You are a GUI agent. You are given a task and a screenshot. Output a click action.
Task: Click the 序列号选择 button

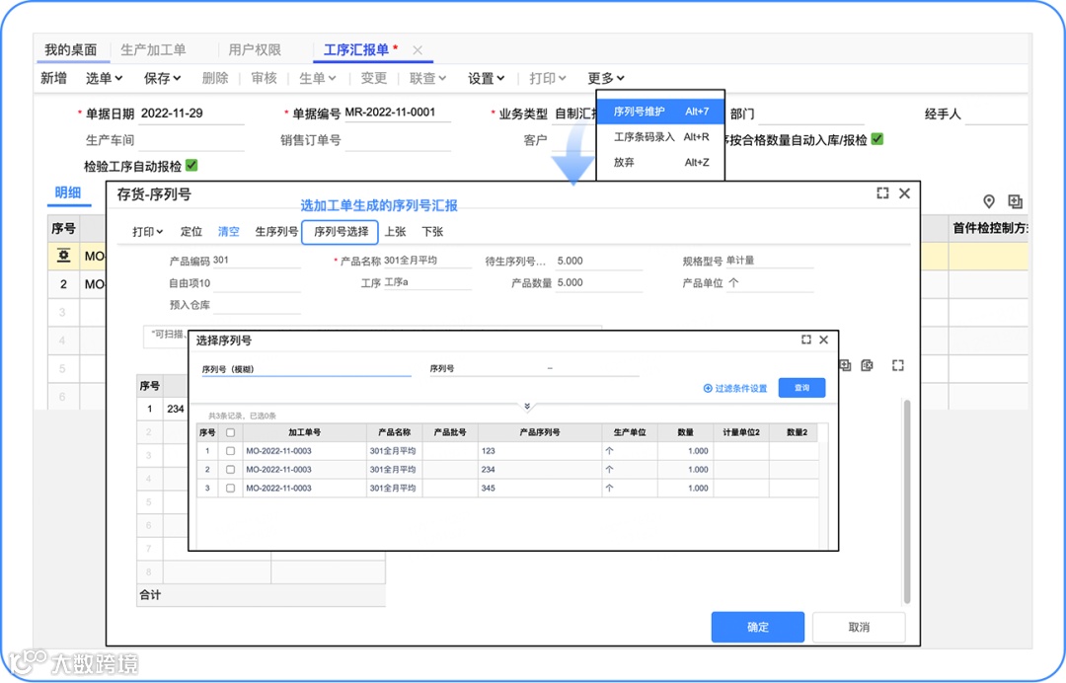pyautogui.click(x=341, y=232)
